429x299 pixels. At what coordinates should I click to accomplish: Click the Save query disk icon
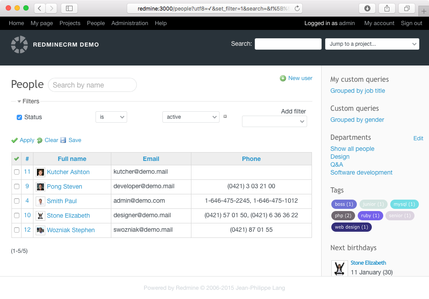click(x=63, y=140)
